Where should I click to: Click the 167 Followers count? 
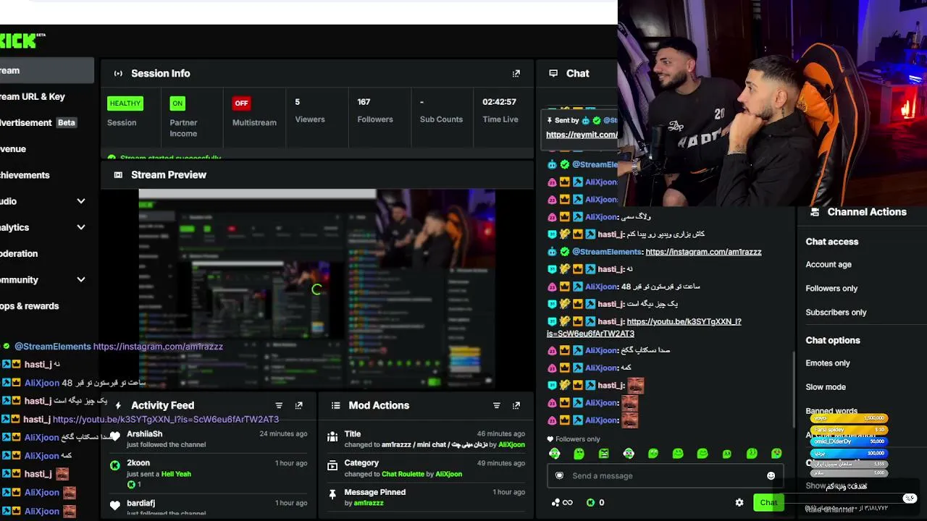coord(364,102)
